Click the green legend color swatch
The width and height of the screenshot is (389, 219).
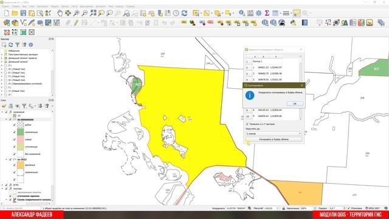(x=20, y=132)
